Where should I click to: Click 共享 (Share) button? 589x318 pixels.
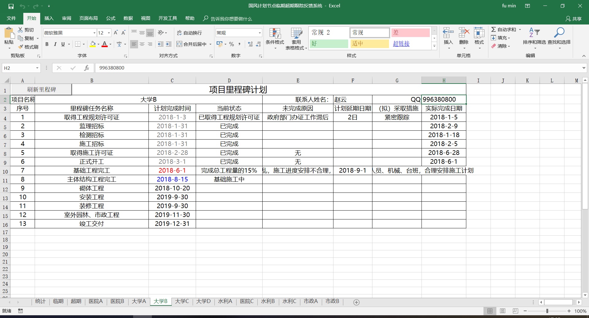574,19
